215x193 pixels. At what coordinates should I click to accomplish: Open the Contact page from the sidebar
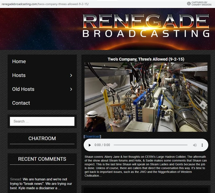(21, 103)
